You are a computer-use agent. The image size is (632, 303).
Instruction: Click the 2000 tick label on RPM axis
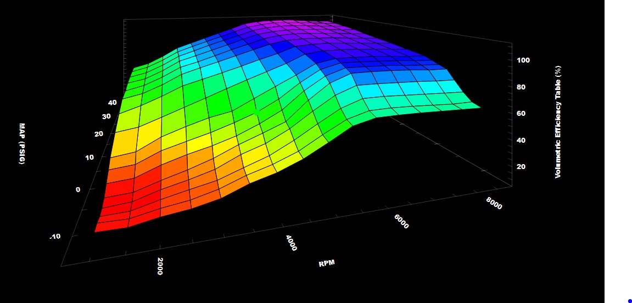click(160, 266)
